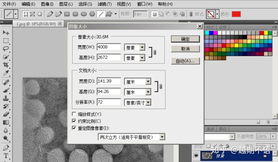Select the Dodge tool in toolbox
This screenshot has width=278, height=162.
point(6,139)
